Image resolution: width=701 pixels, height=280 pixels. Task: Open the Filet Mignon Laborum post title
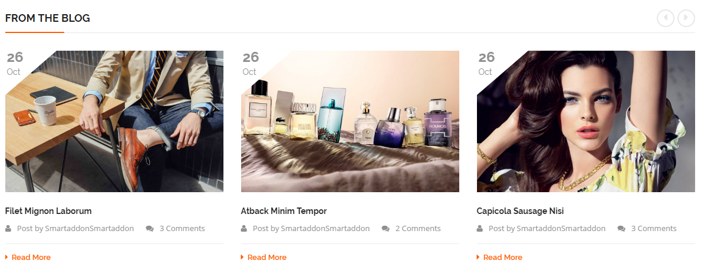pos(48,211)
